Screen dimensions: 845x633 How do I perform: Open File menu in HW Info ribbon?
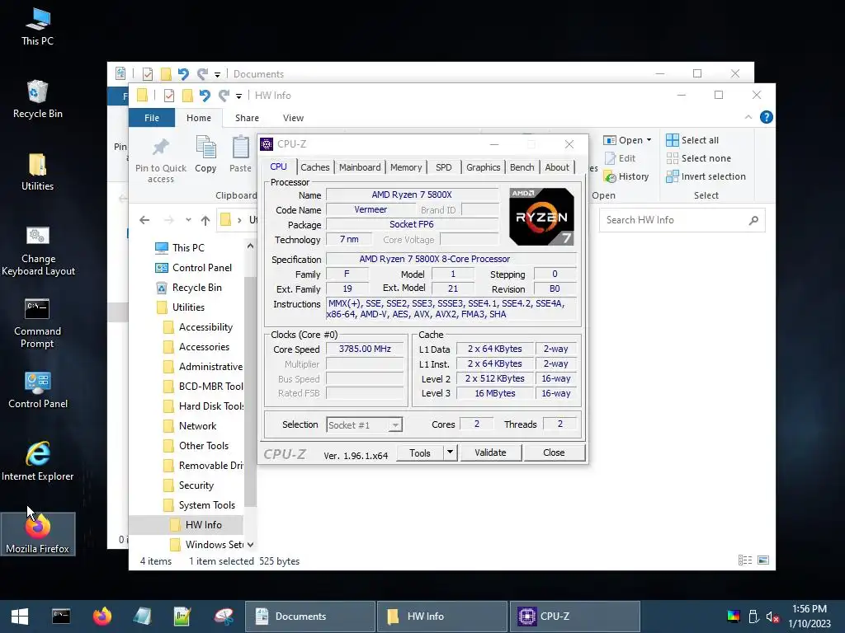point(152,118)
